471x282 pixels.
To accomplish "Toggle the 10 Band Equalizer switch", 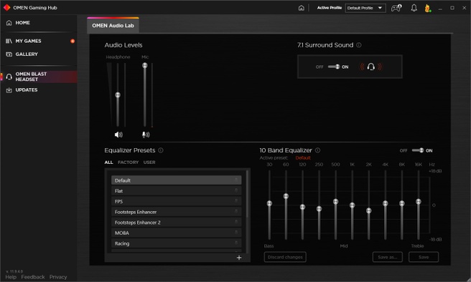I will 418,150.
